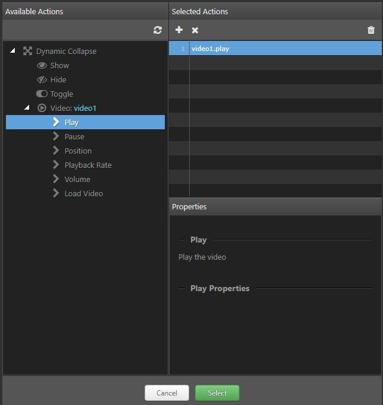Click the video1 component name

click(x=85, y=109)
